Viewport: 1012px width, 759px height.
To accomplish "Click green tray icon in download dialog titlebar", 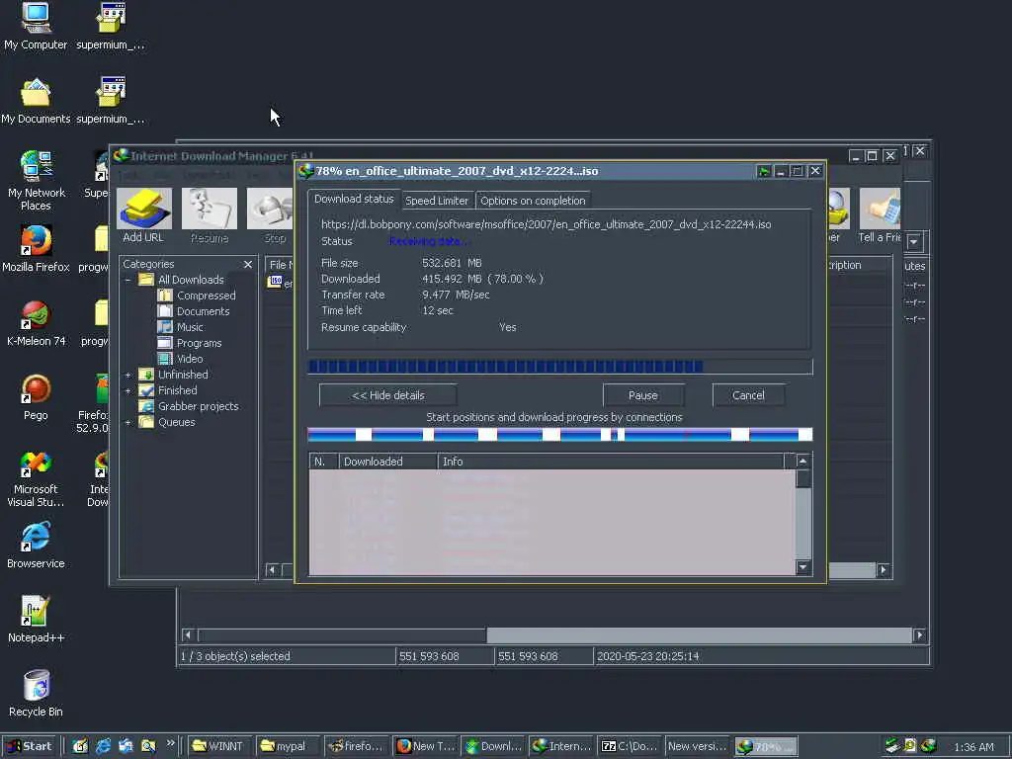I will [x=764, y=171].
